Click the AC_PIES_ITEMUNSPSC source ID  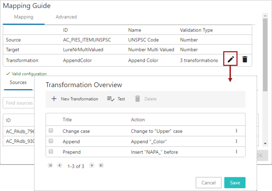pos(87,40)
